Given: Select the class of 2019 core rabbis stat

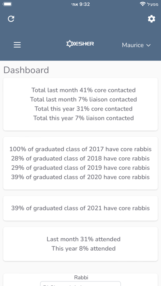Looking at the screenshot, I should click(80, 168).
